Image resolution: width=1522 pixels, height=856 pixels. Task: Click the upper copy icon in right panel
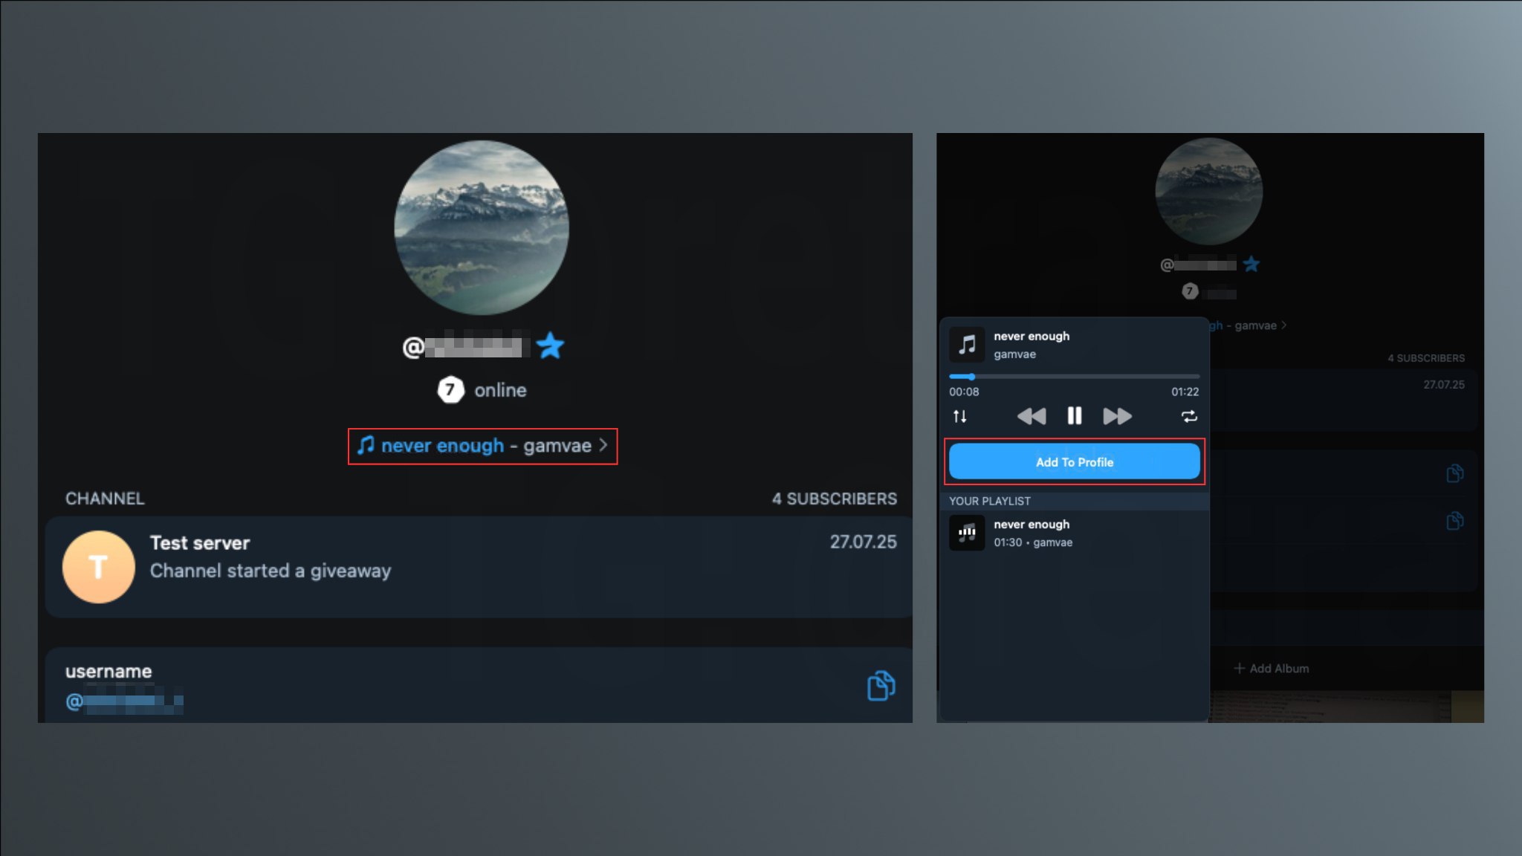point(1454,473)
